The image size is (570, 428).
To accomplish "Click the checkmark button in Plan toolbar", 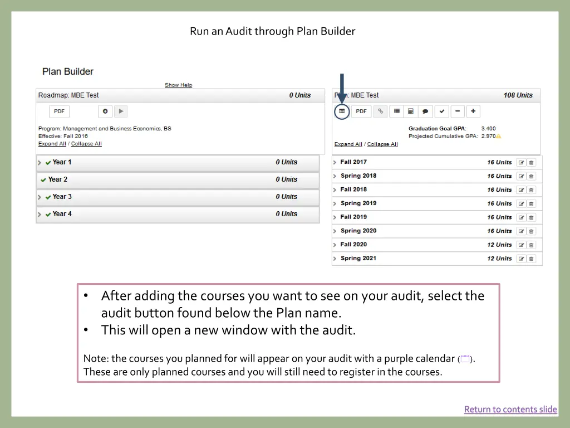I will tap(441, 111).
